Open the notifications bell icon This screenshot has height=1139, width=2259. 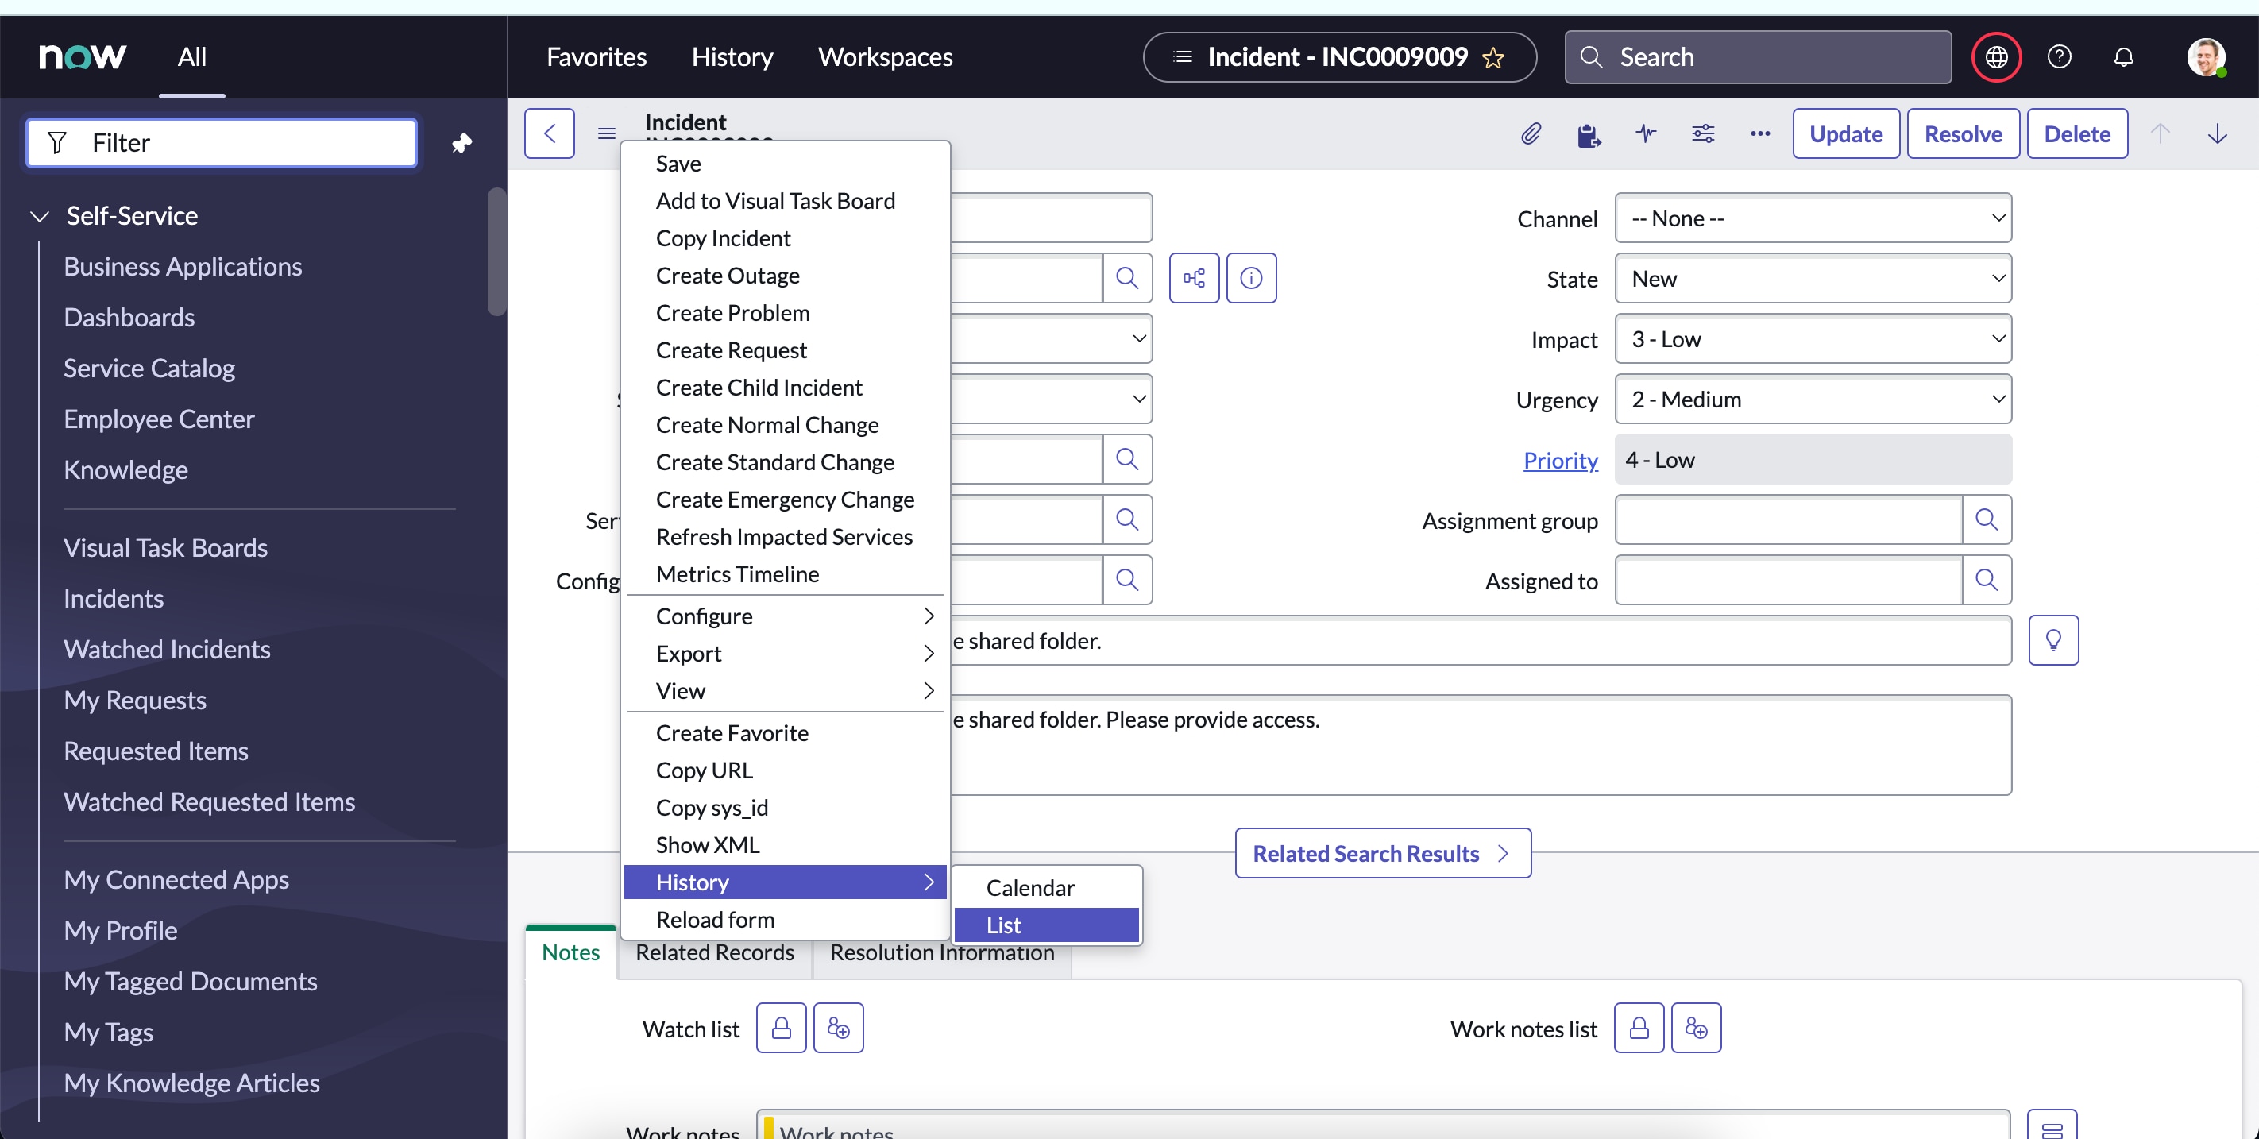coord(2123,57)
